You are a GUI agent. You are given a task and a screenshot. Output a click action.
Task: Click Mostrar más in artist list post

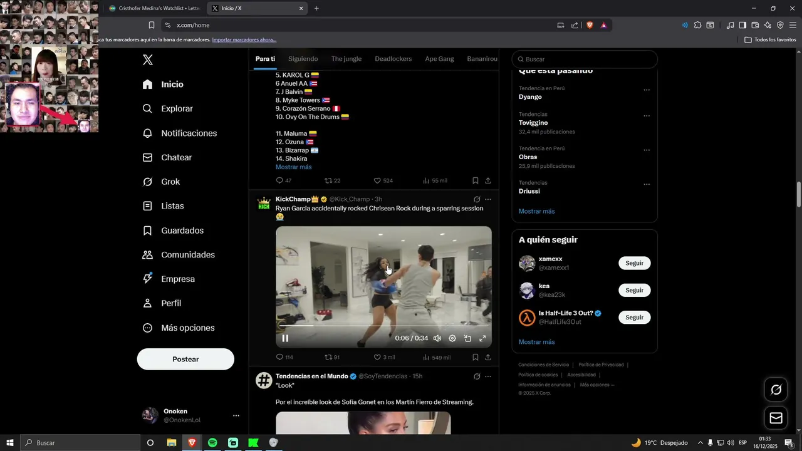pos(293,167)
